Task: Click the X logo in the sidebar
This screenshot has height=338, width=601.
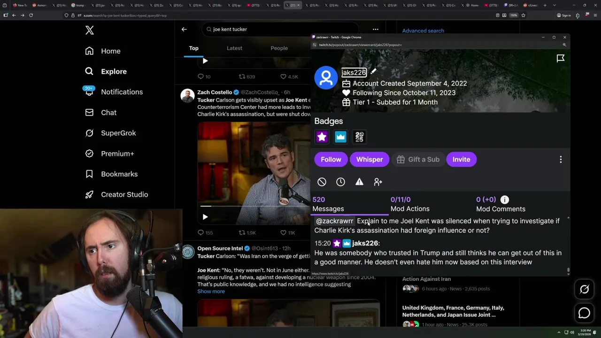Action: [x=90, y=31]
